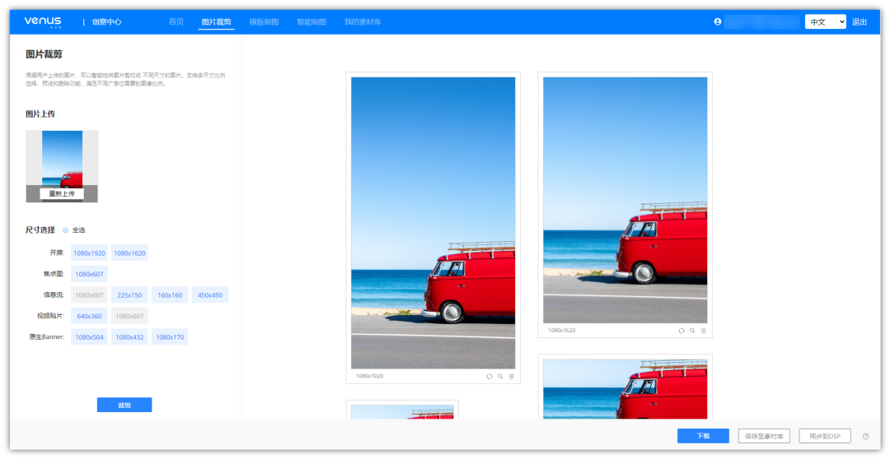Switch to the 模版制图 tab
Viewport: 890px width, 459px height.
[x=264, y=22]
